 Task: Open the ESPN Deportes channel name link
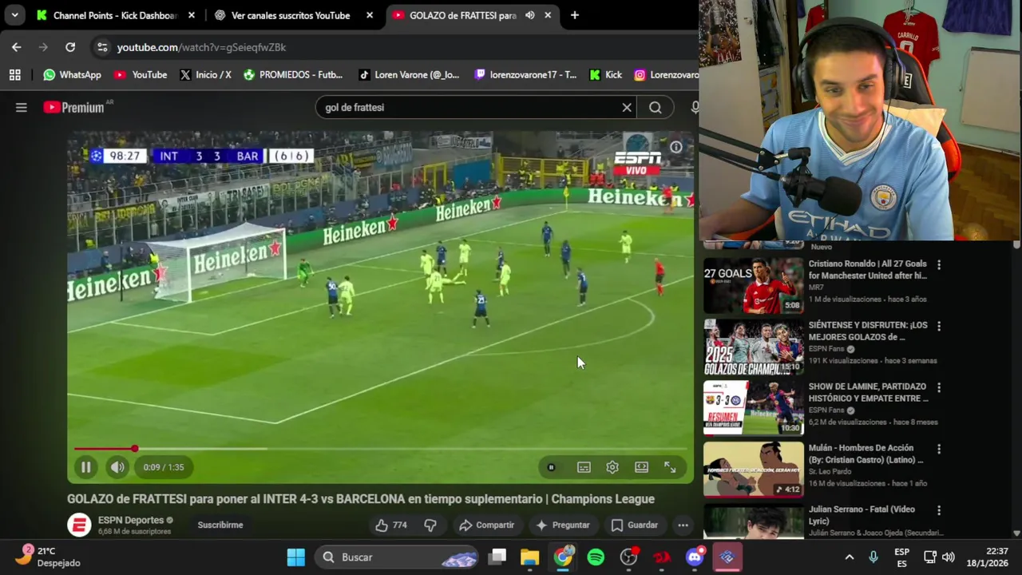pos(131,520)
